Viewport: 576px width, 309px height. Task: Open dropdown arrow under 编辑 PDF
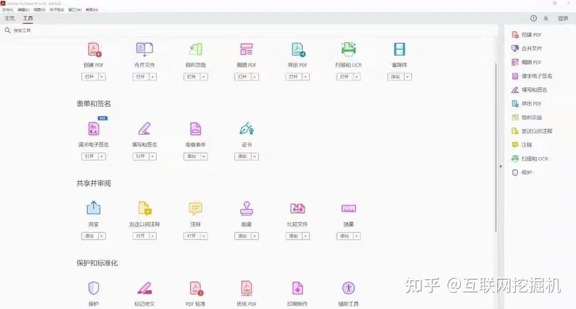point(255,77)
